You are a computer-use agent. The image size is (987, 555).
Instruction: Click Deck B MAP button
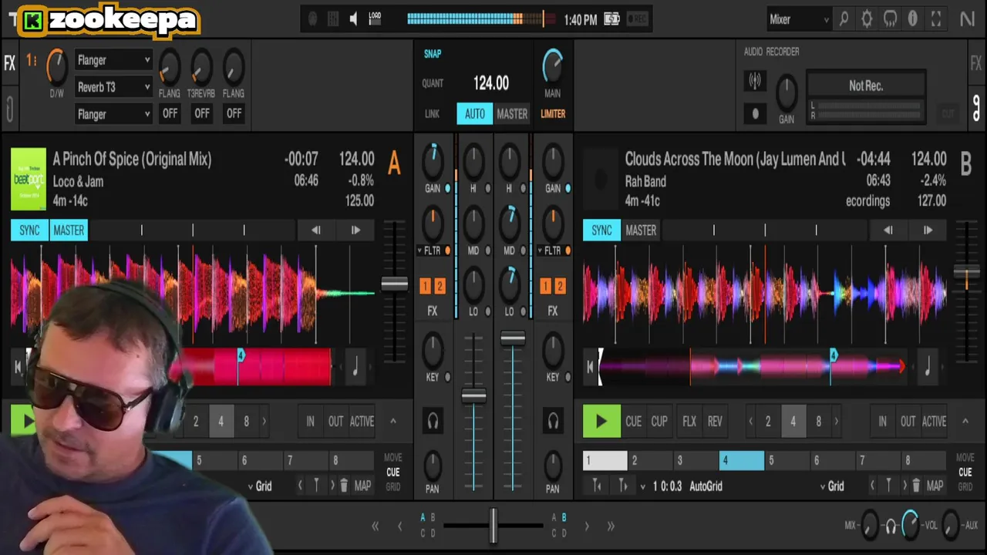pos(935,486)
